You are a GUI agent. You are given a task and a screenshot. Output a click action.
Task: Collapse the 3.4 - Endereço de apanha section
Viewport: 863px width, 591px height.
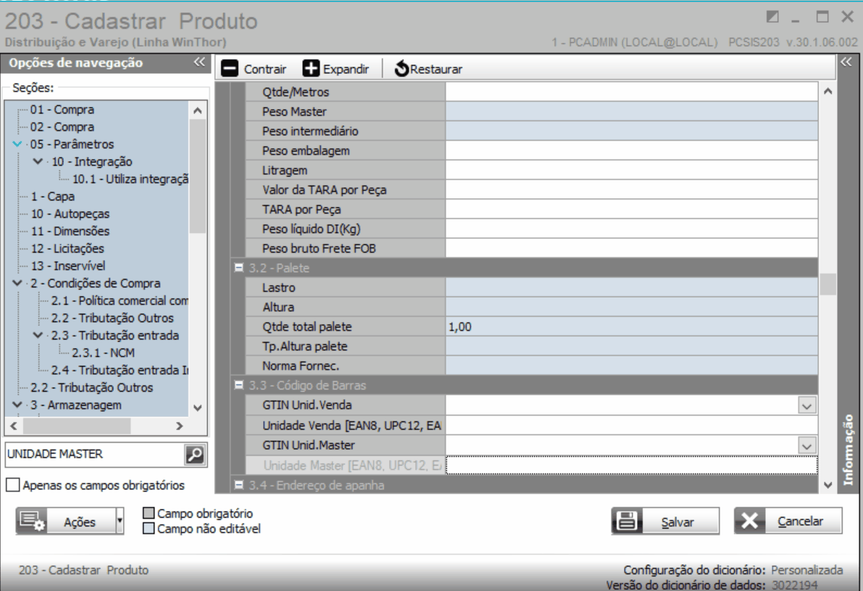[x=239, y=485]
